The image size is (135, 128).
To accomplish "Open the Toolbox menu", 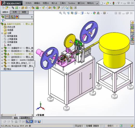I will coord(72,3).
